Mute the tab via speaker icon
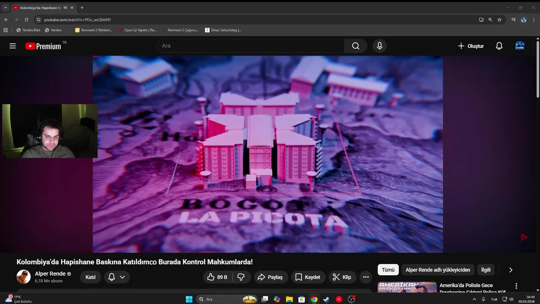This screenshot has width=540, height=304. tap(65, 8)
